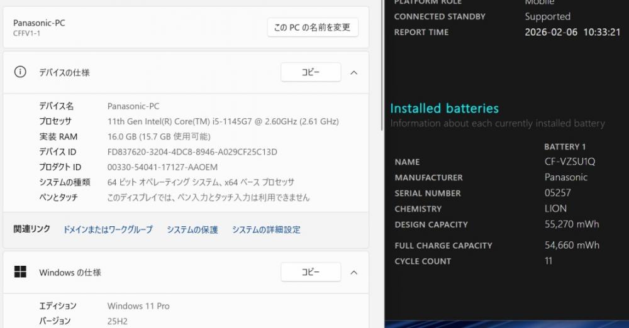
Task: Click the device name value 'Panasonic-PC' in specs
Action: point(133,106)
